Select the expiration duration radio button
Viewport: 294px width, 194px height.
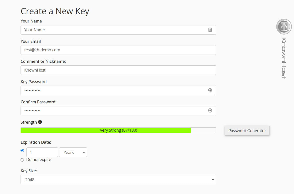(22, 150)
